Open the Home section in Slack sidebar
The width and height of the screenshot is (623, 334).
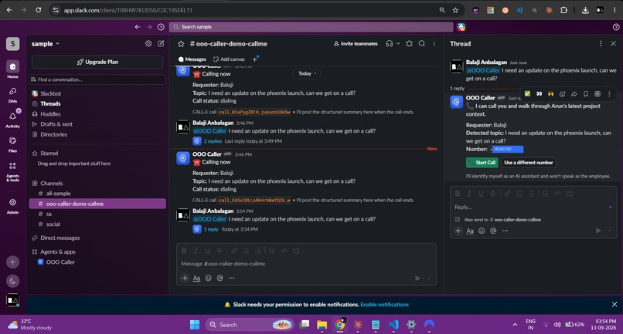(12, 69)
